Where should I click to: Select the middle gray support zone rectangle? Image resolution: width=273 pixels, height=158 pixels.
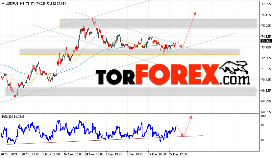[x=130, y=52]
